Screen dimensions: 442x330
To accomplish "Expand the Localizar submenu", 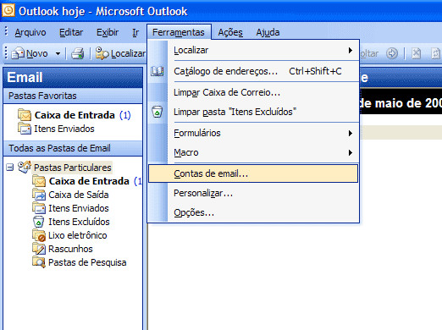I will tap(253, 50).
